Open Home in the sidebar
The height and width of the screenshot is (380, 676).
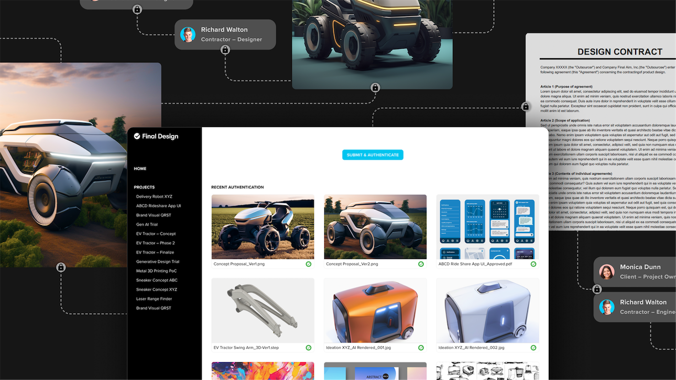(140, 169)
